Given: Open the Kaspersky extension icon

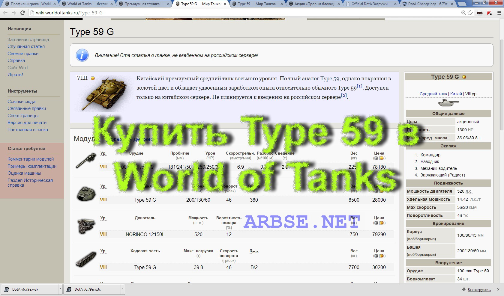Looking at the screenshot, I should 489,13.
